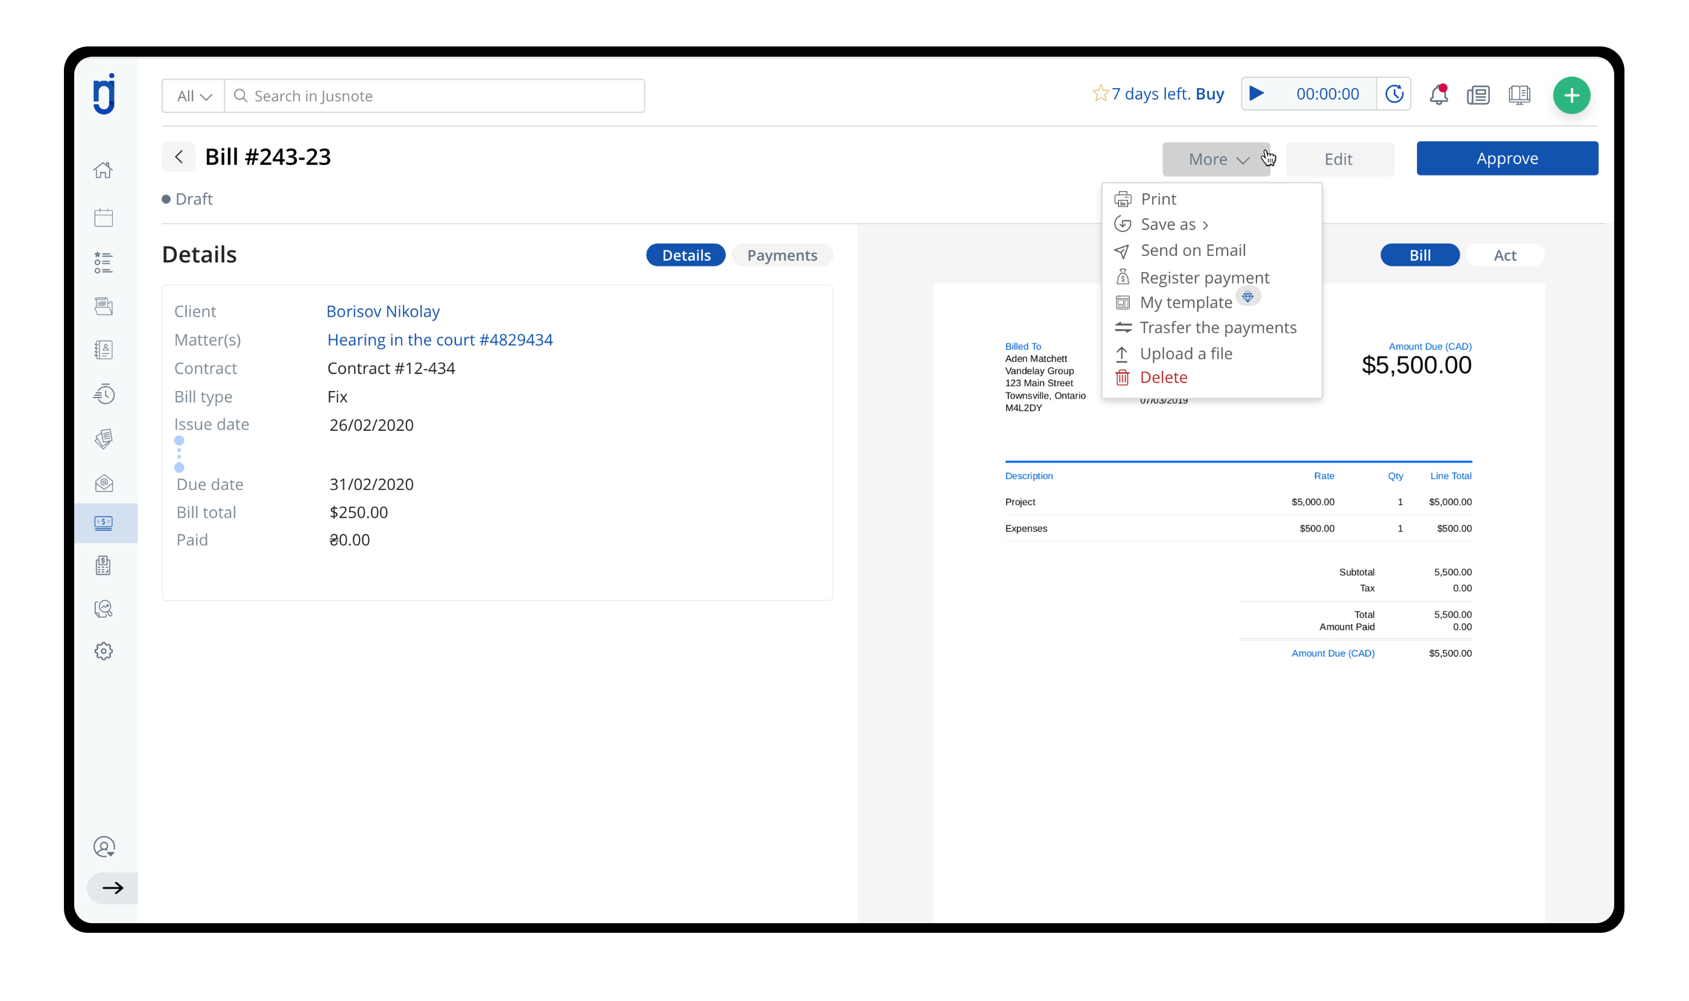Click the back arrow beside Bill #243-23
Screen dimensions: 1689x1001
[179, 157]
